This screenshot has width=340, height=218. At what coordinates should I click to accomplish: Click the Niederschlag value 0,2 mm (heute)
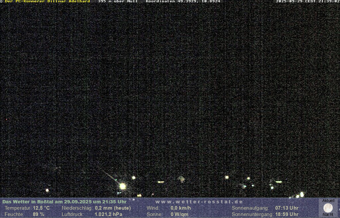113,208
